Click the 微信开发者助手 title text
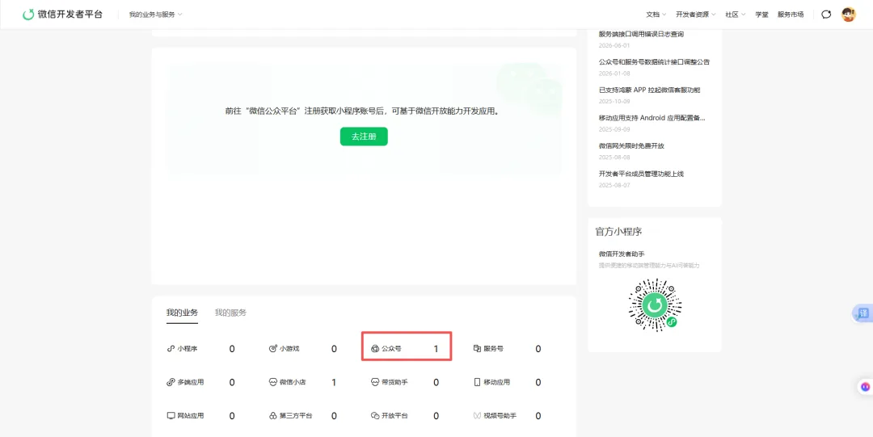 point(622,254)
